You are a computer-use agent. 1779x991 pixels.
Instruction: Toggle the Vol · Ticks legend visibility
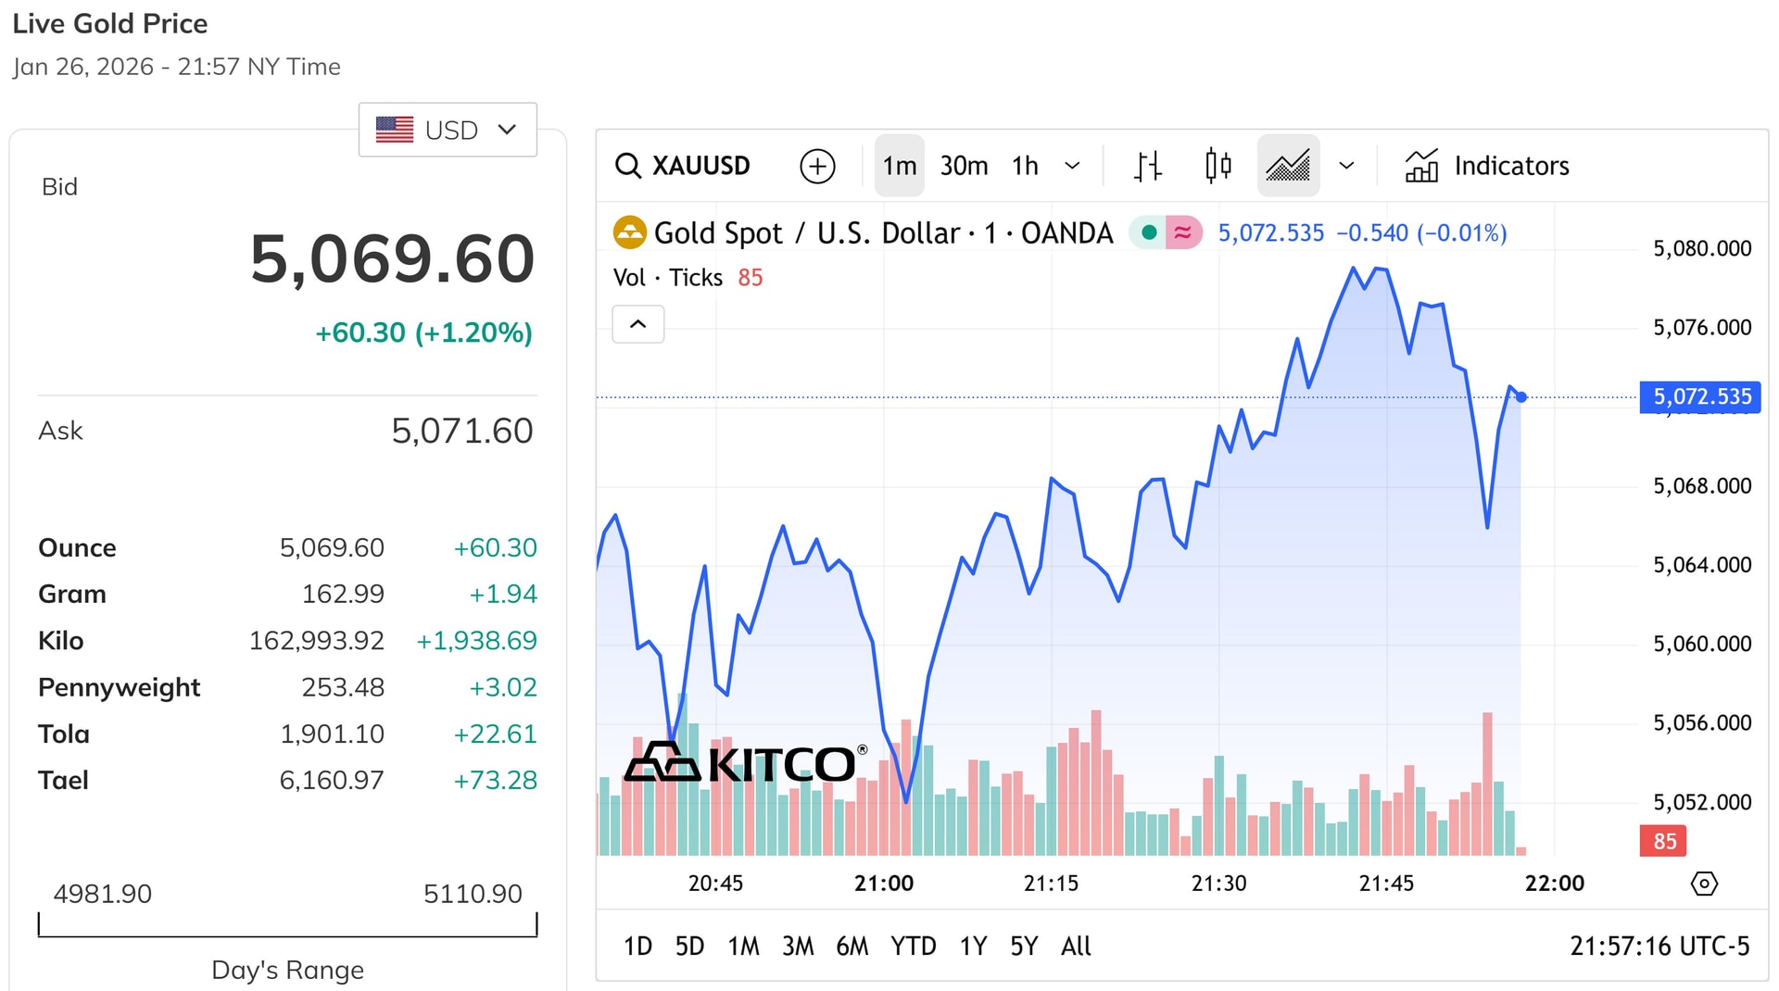point(668,277)
